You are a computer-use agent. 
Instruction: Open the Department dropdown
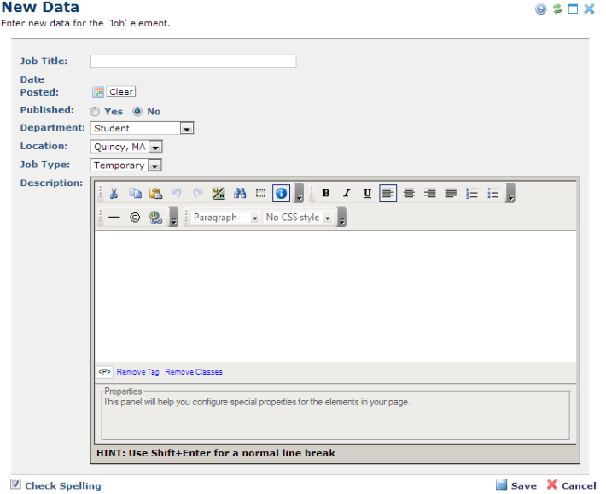(x=187, y=128)
